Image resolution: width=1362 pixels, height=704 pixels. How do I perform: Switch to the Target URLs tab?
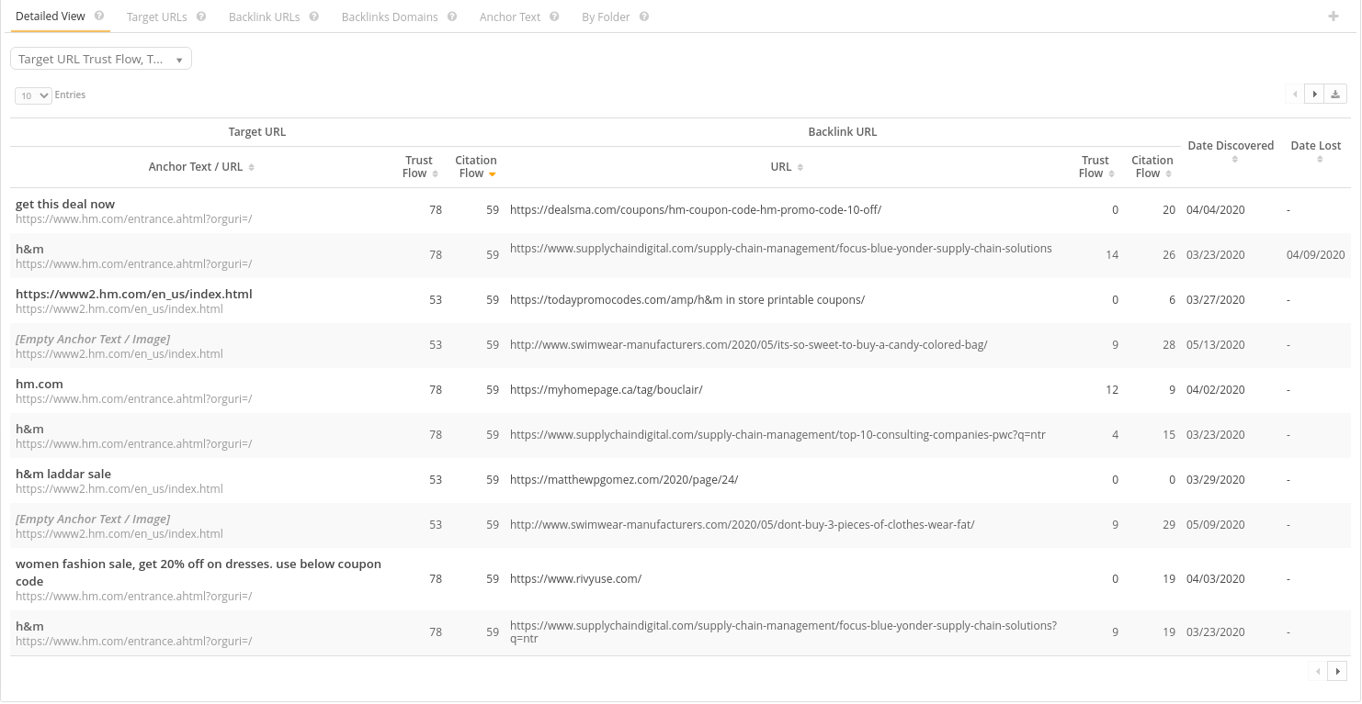point(157,17)
